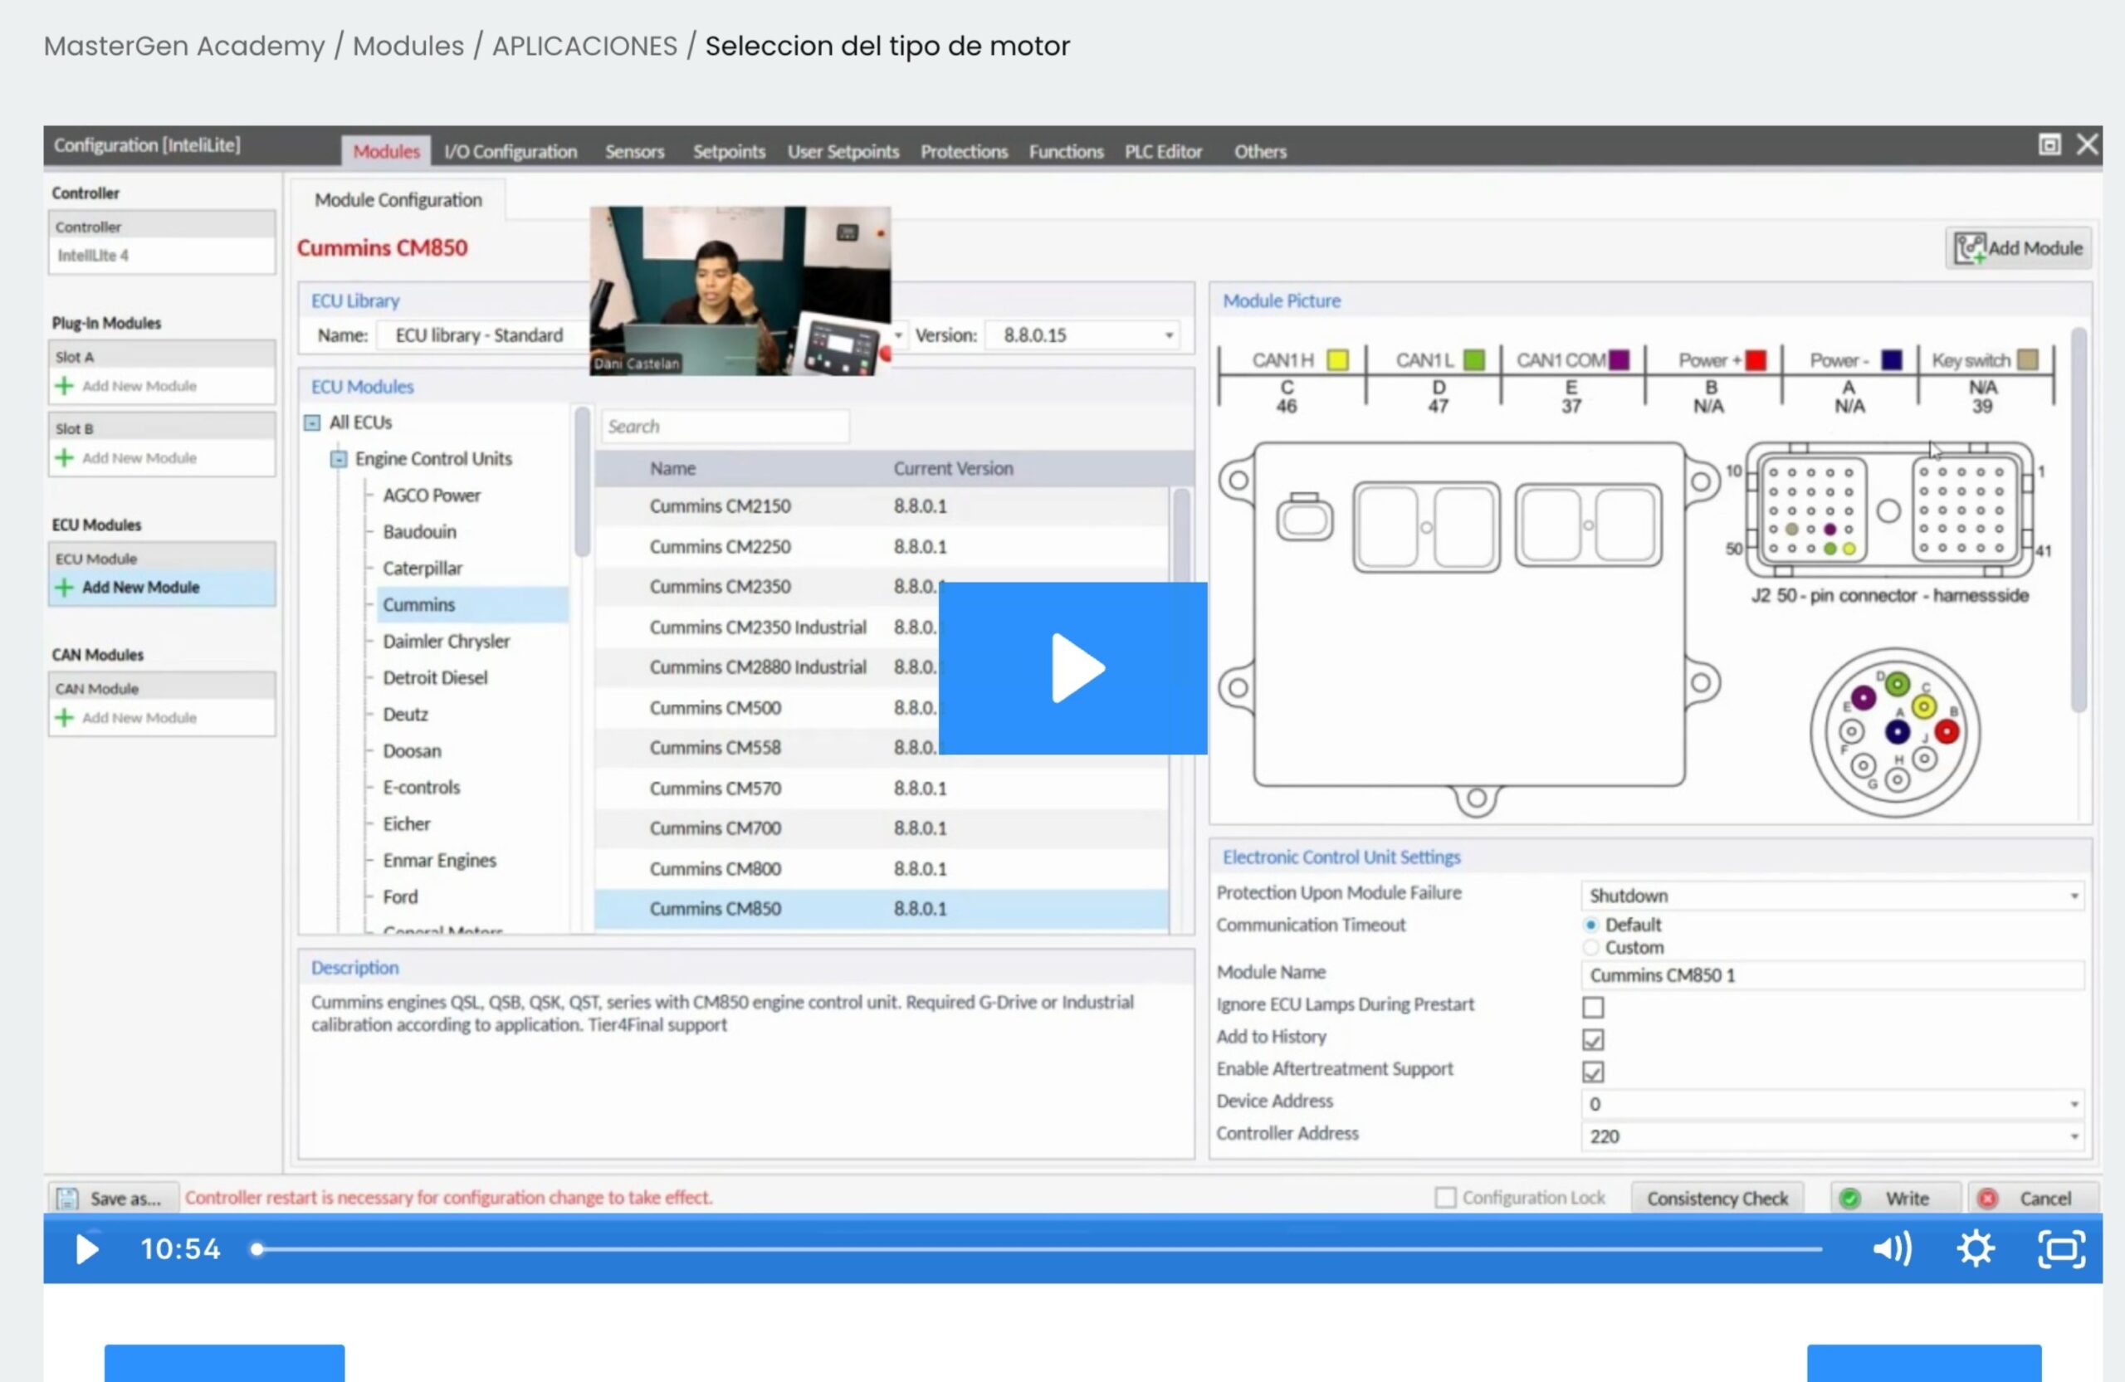Click the Save as... button label

(126, 1198)
